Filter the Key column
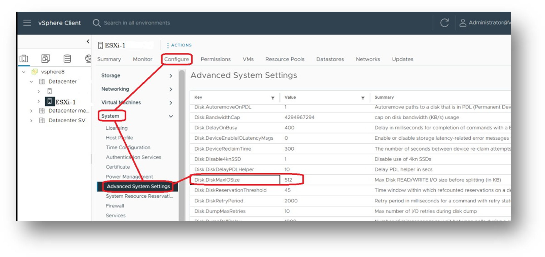The image size is (545, 257). pos(273,98)
